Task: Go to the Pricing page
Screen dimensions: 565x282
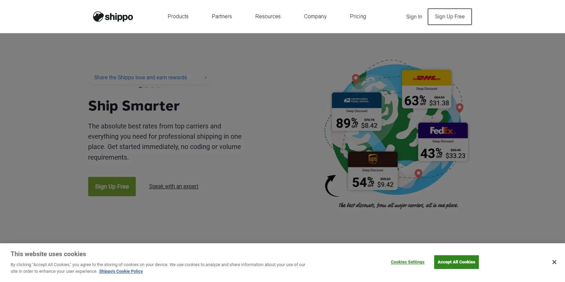Action: (358, 16)
